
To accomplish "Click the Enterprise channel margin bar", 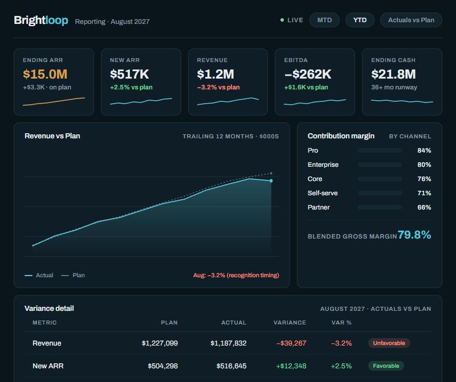I will click(380, 165).
